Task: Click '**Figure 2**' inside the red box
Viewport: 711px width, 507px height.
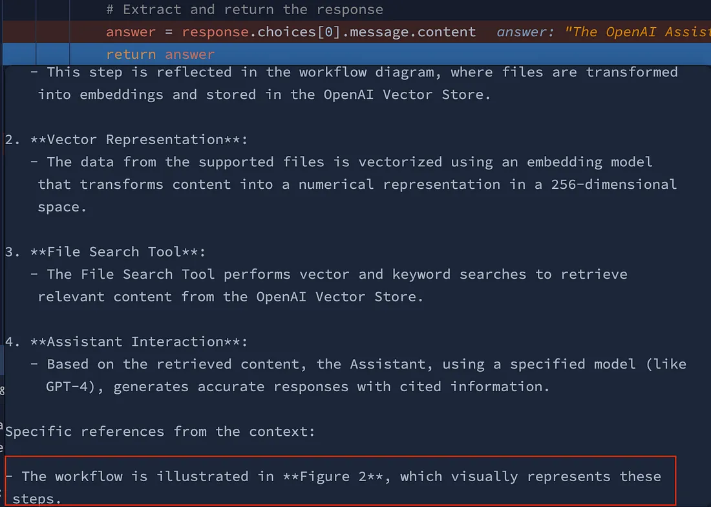Action: point(334,477)
